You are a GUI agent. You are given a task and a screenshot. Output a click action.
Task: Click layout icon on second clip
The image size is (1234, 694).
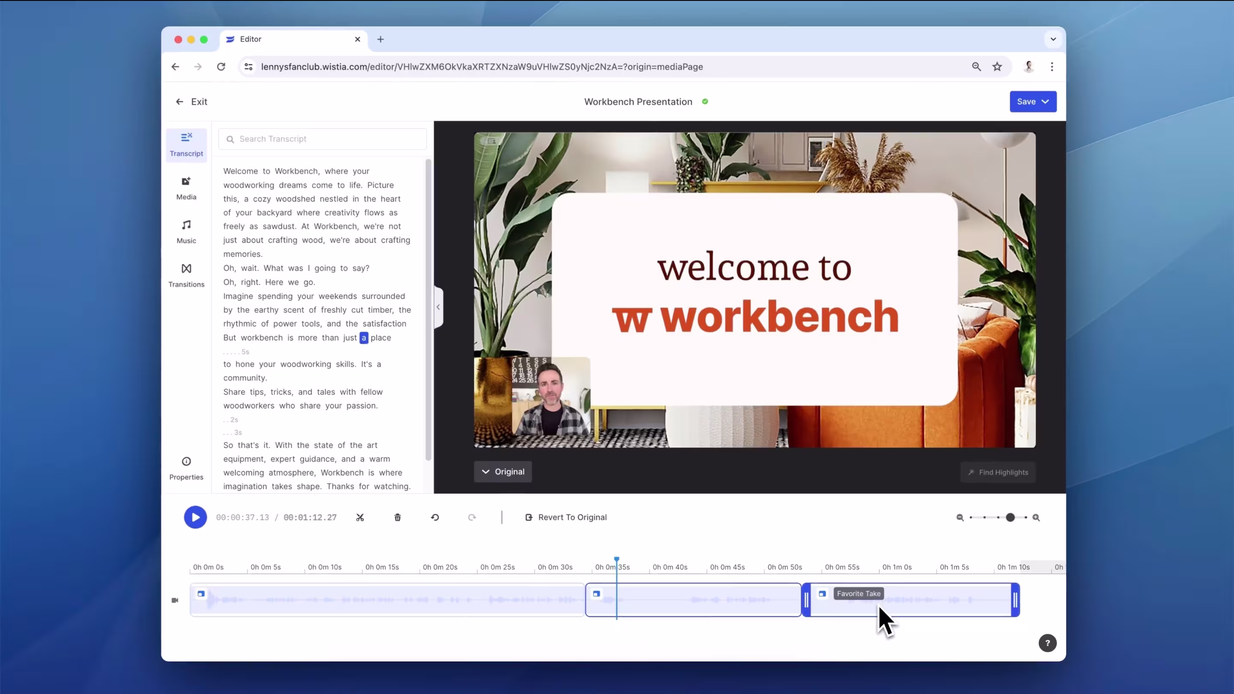596,593
